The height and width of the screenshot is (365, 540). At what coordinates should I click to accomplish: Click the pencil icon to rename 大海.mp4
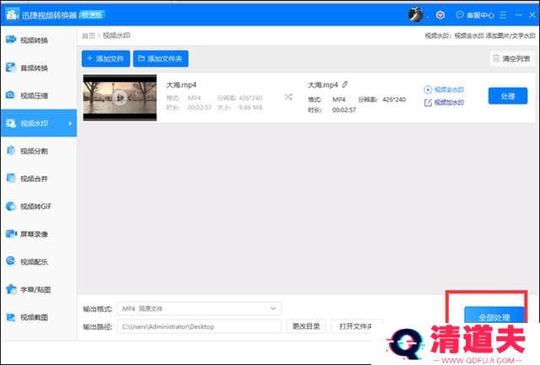coord(345,85)
